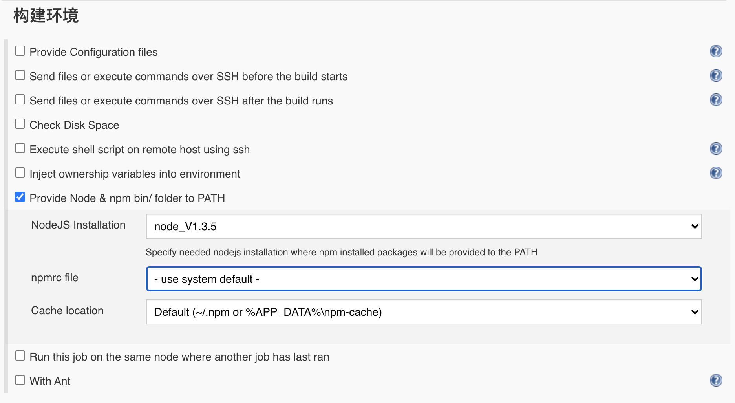This screenshot has height=403, width=735.
Task: Open help icon for With Ant
Action: coord(716,380)
